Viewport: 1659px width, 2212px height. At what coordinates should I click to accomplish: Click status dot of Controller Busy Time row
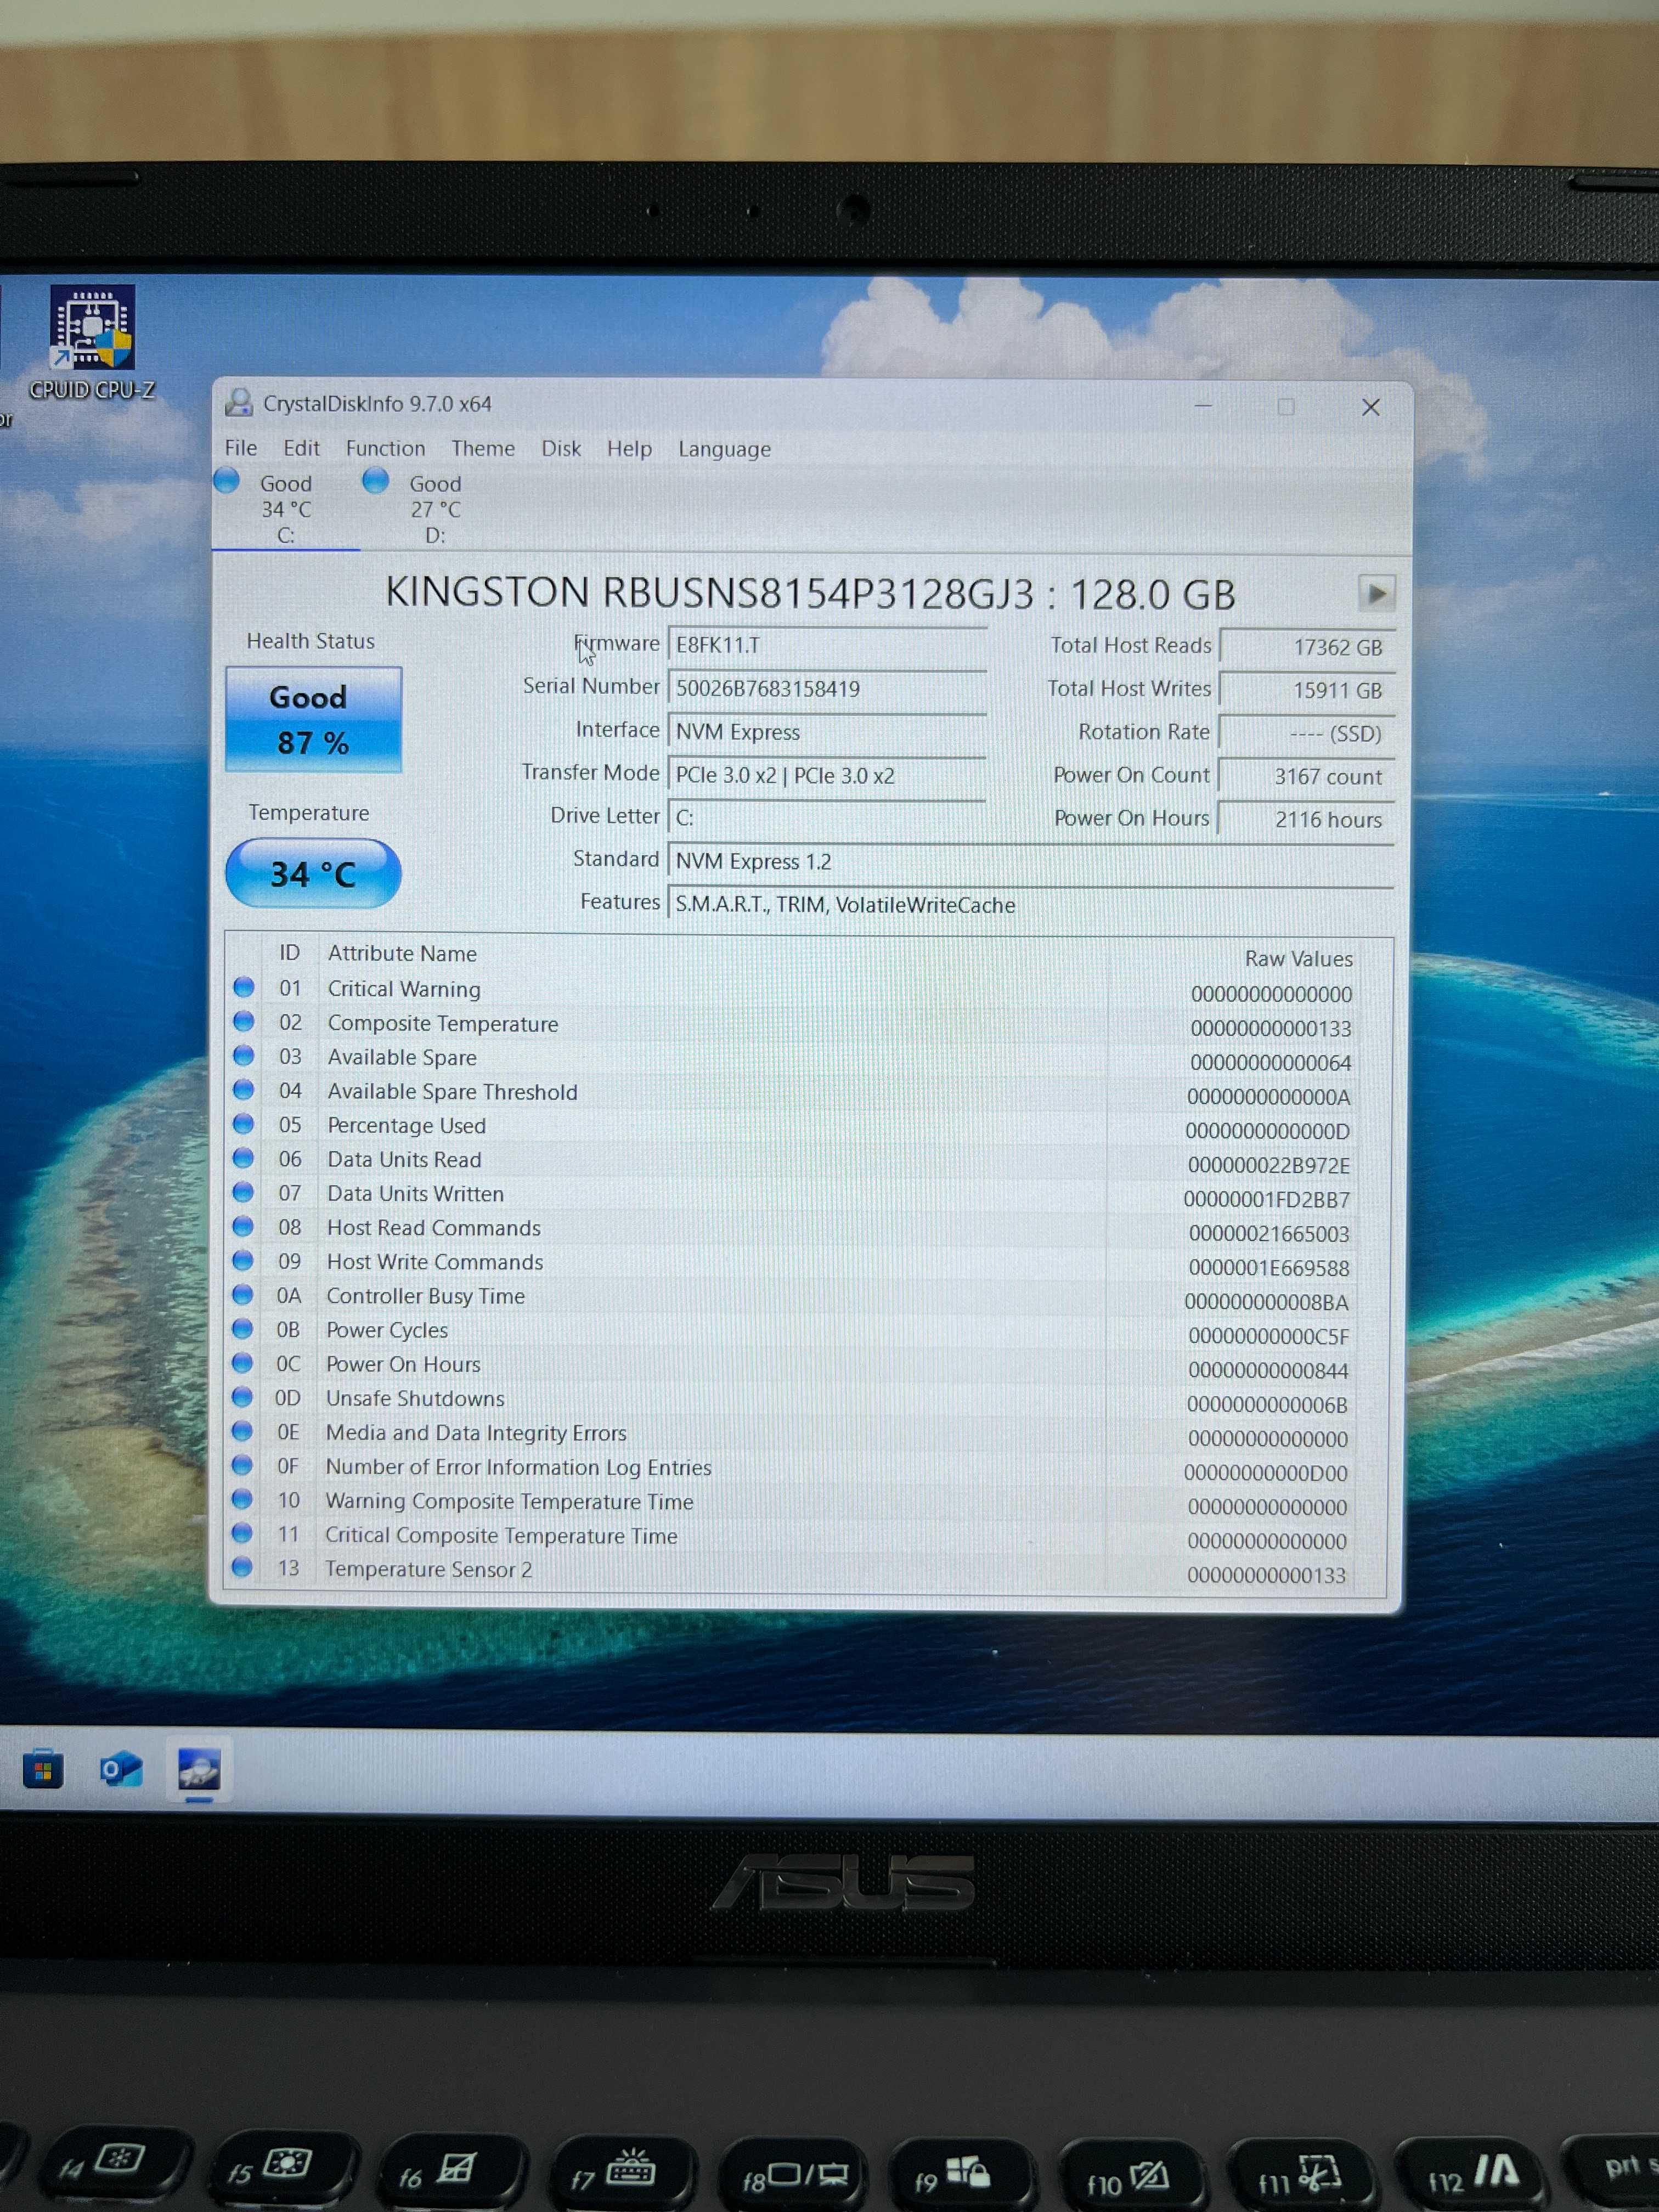(x=242, y=1294)
